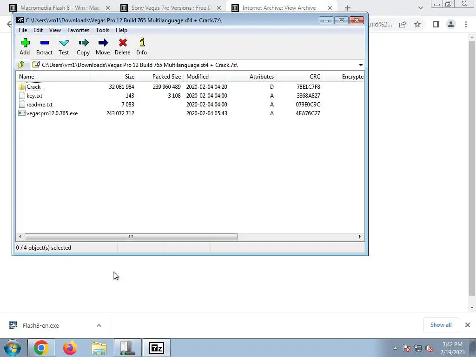The image size is (476, 357).
Task: Close the Internet Archive tab
Action: (330, 8)
